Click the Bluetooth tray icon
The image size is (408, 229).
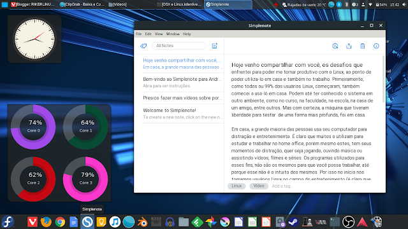[x=347, y=4]
